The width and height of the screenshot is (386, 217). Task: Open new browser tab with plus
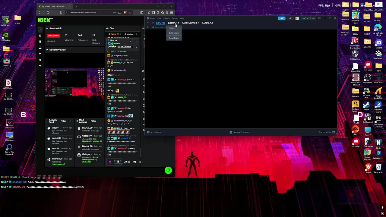(x=76, y=6)
